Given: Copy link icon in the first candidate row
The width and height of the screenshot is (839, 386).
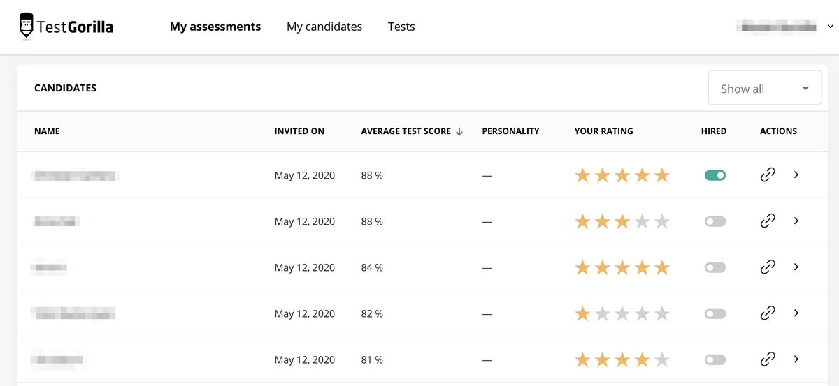Looking at the screenshot, I should (768, 175).
